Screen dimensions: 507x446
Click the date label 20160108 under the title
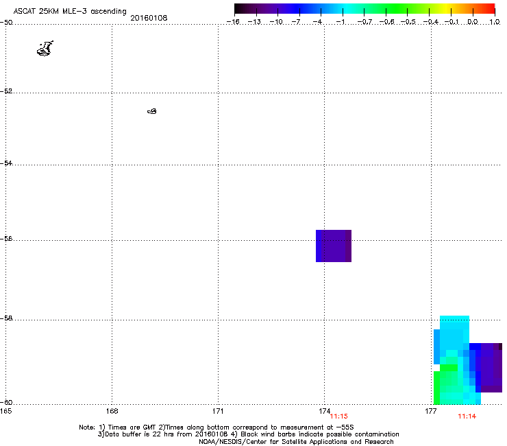pyautogui.click(x=149, y=18)
